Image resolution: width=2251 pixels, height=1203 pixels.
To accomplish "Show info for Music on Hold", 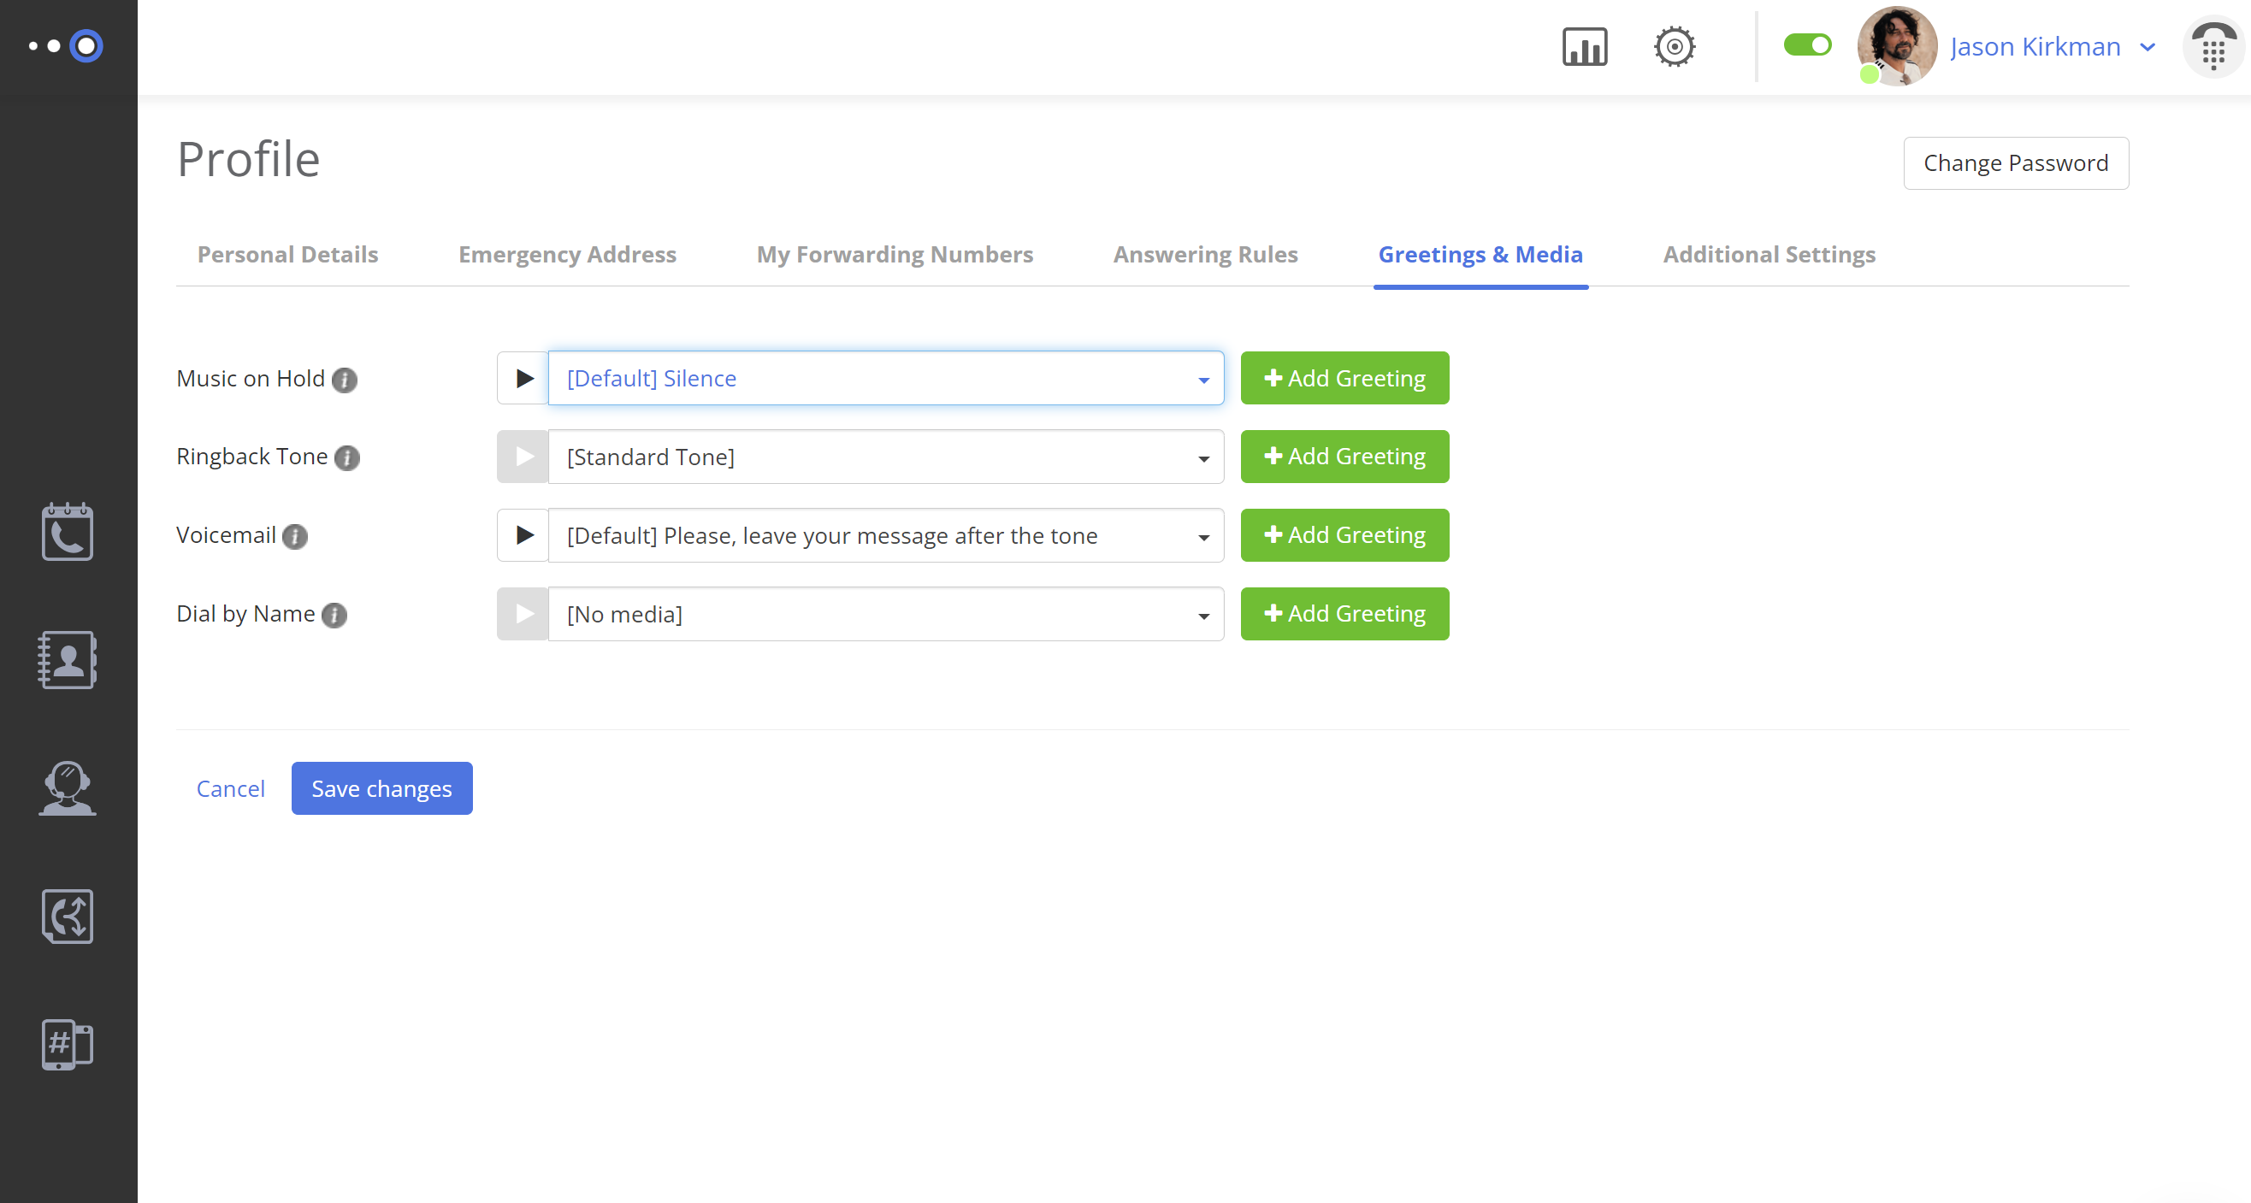I will [x=345, y=380].
